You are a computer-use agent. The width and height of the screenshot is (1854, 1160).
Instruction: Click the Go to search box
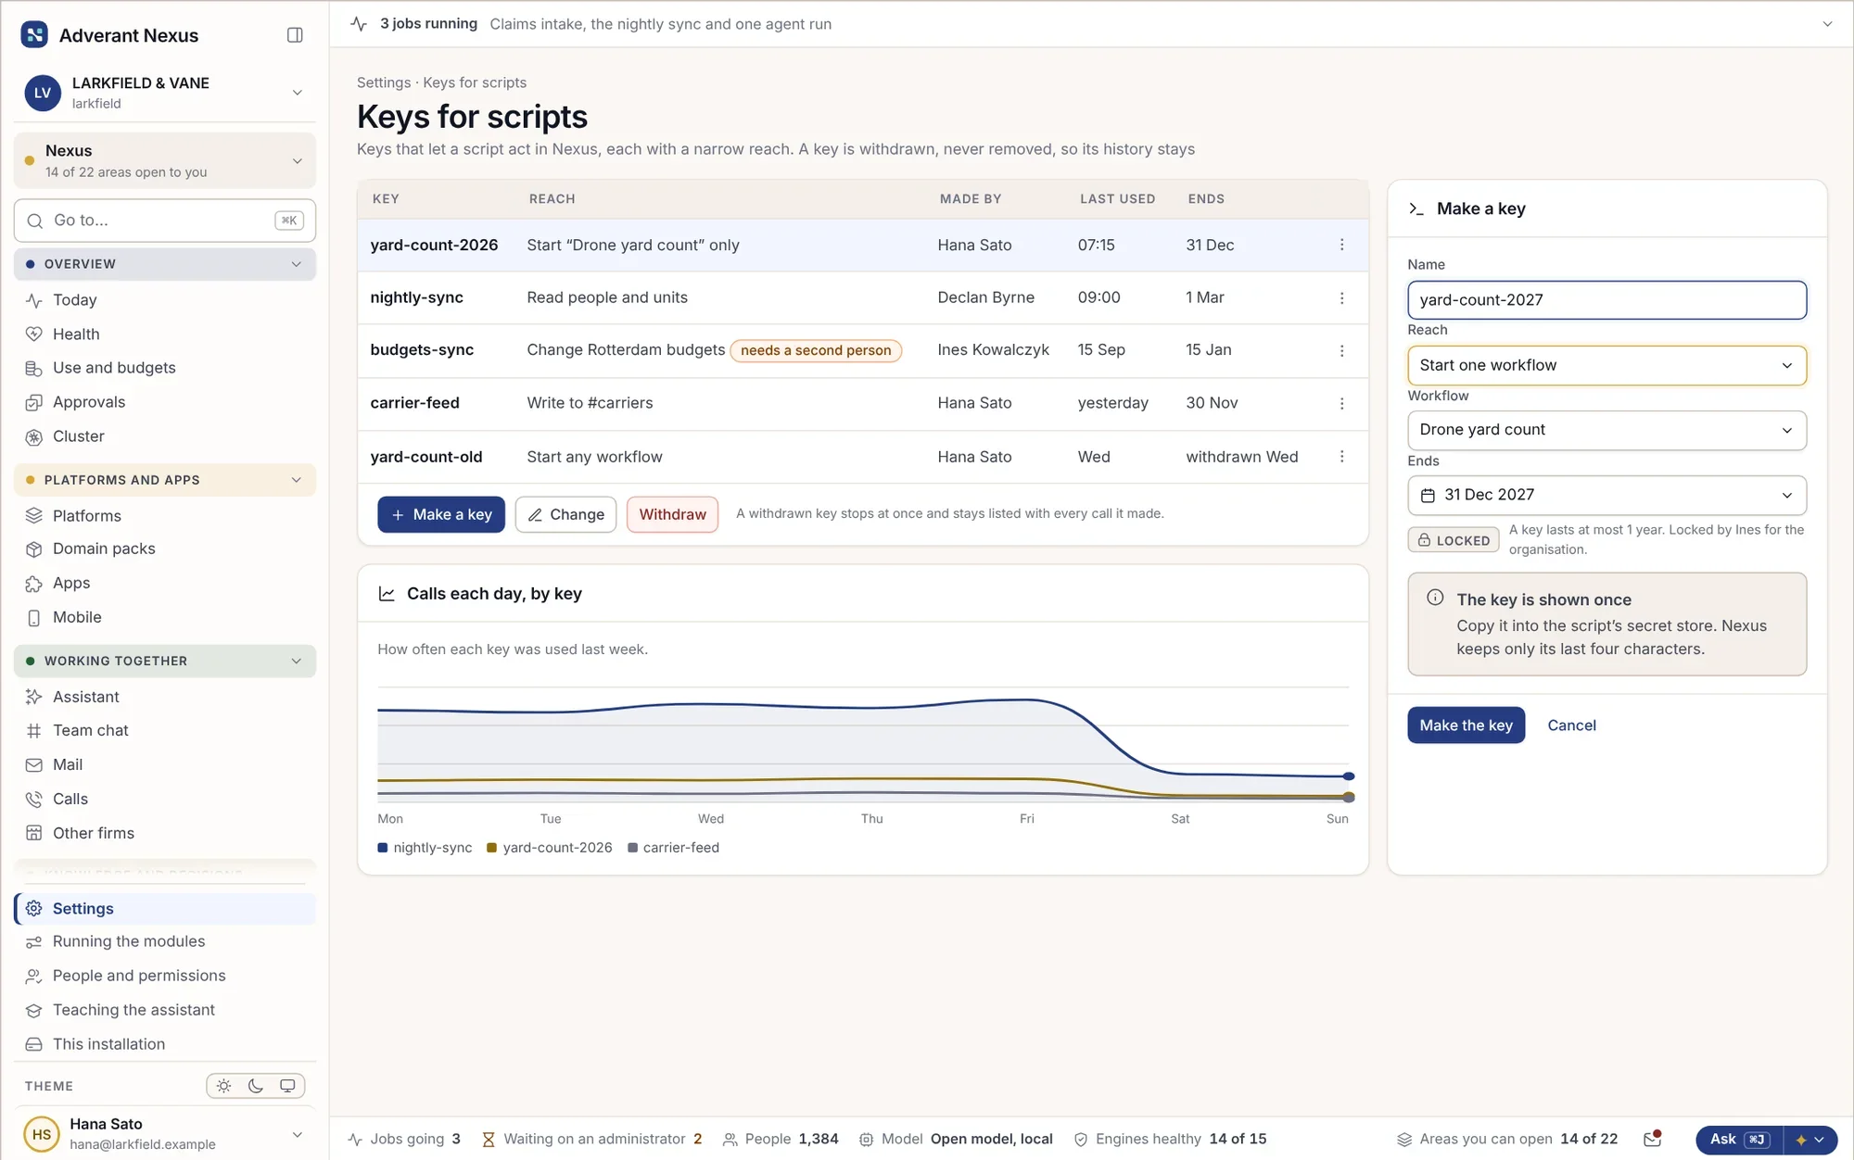165,221
